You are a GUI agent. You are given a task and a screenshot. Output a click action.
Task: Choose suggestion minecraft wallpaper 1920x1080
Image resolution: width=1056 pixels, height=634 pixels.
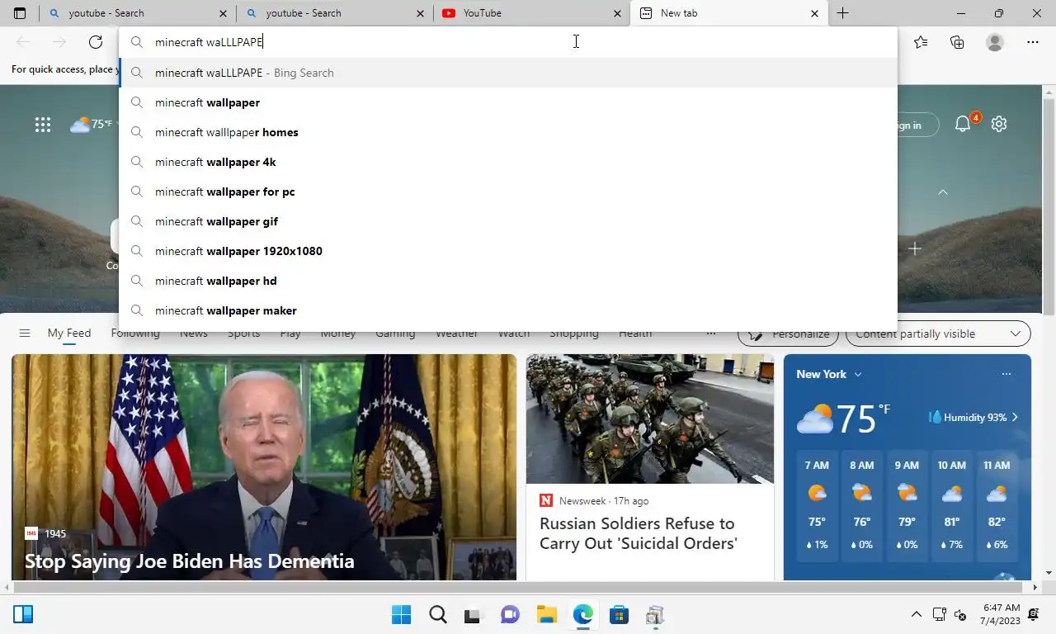508,251
